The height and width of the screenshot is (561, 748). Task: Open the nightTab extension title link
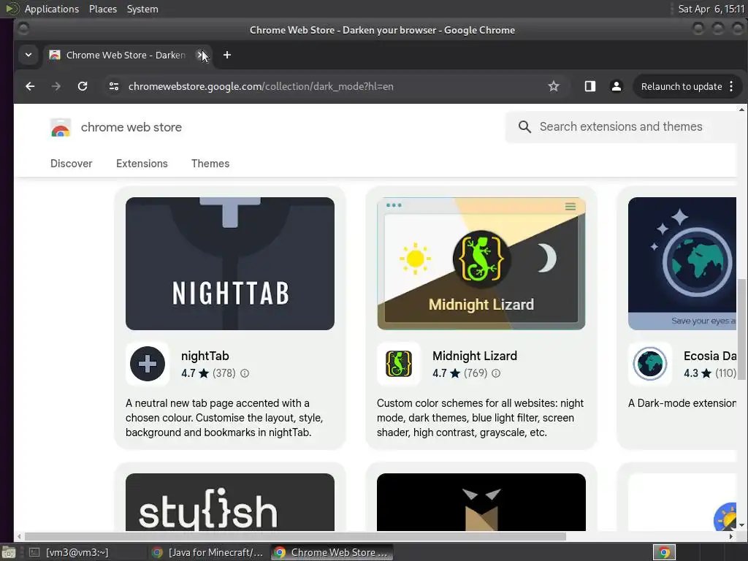205,356
